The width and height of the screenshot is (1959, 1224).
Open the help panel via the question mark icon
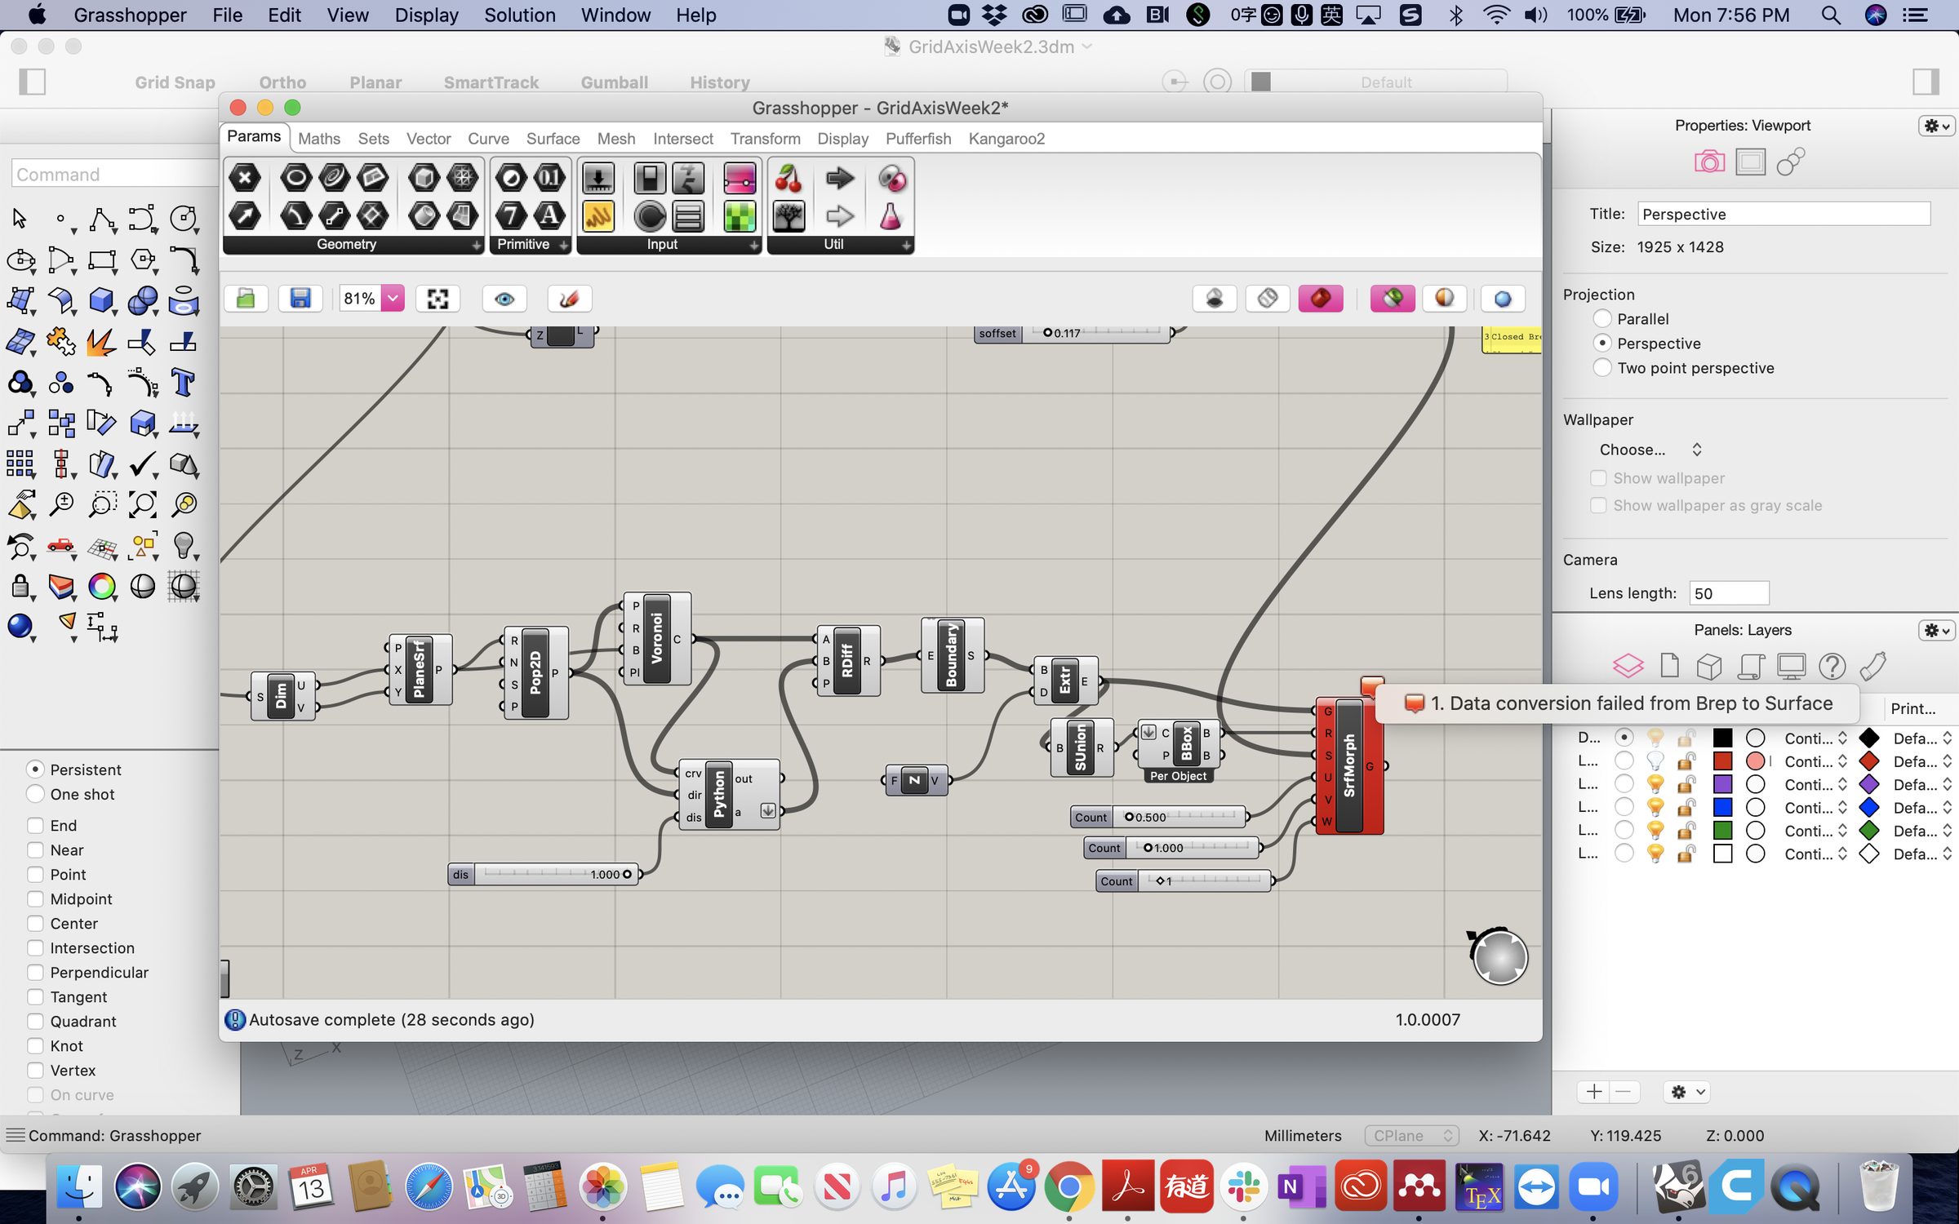pos(1833,666)
